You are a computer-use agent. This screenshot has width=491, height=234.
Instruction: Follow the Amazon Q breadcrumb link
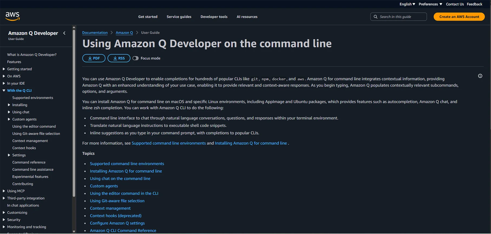tap(124, 33)
